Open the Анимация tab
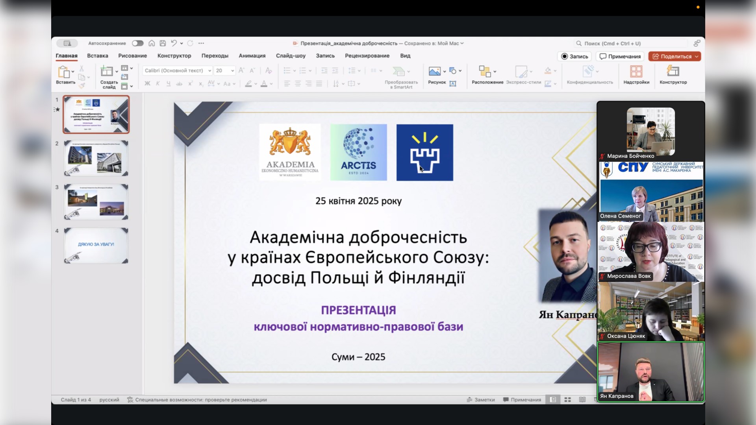756x425 pixels. coord(252,56)
